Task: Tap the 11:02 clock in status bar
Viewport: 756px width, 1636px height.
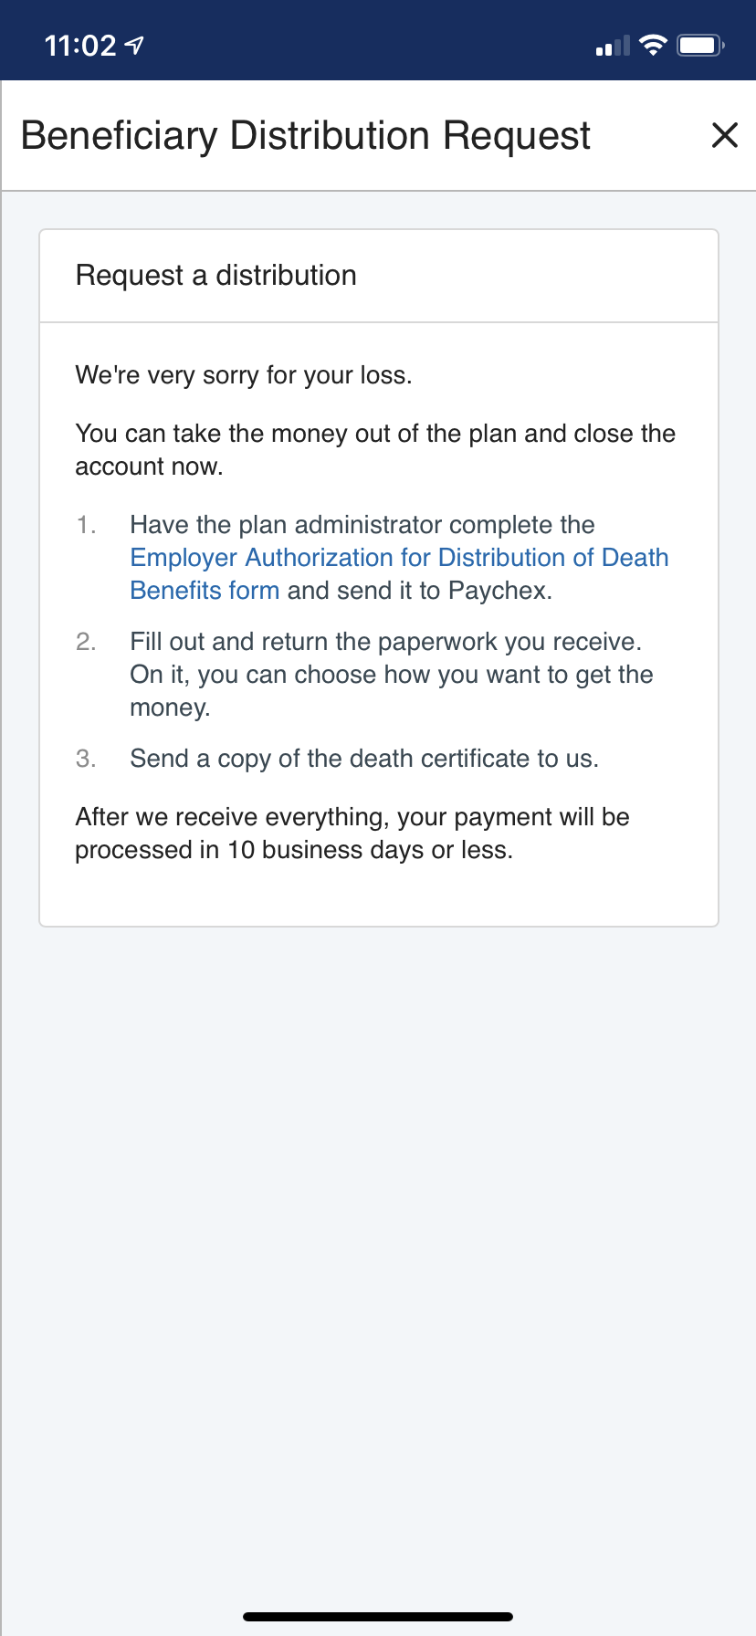Action: 80,45
